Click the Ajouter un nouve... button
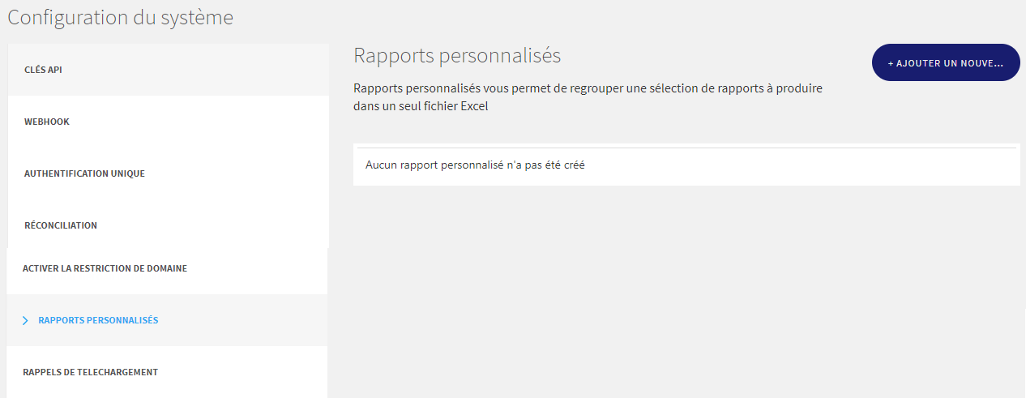This screenshot has width=1026, height=398. point(946,62)
